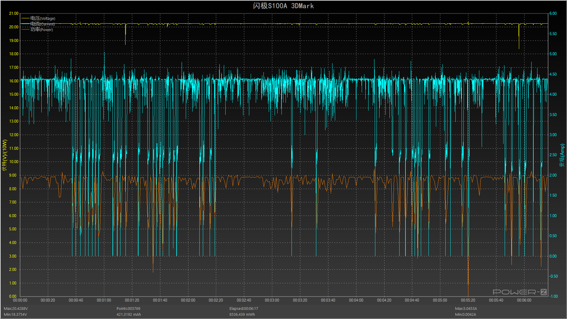Viewport: 567px width, 319px height.
Task: Click the 00:03:00 time axis tick
Action: tap(272, 300)
